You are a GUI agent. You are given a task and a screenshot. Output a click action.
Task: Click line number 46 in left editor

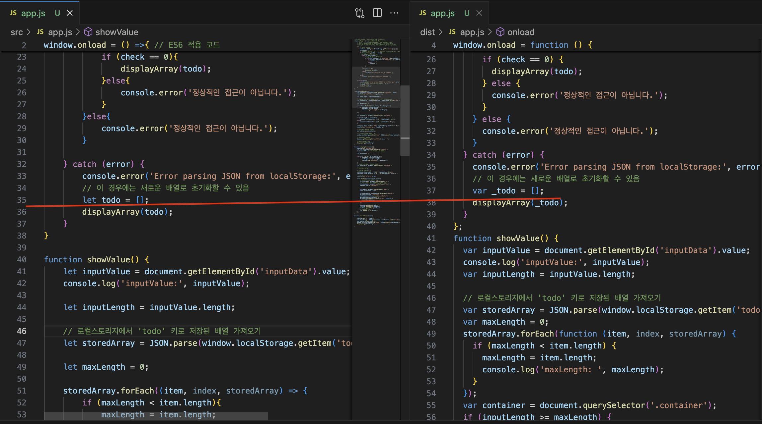[22, 331]
